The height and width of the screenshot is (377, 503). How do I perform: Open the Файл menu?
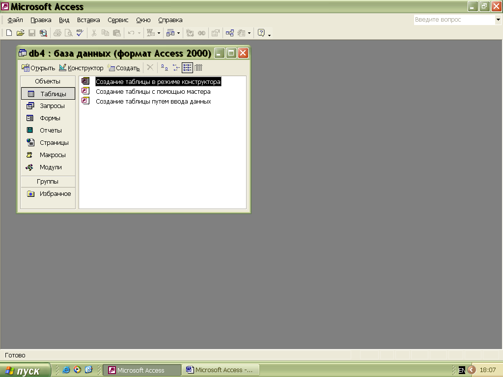(15, 20)
